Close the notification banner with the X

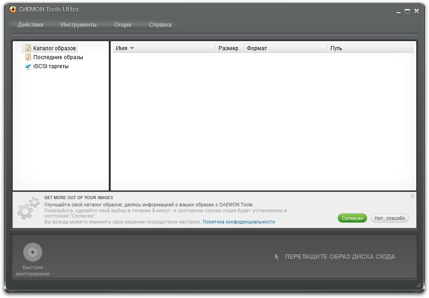coord(412,196)
